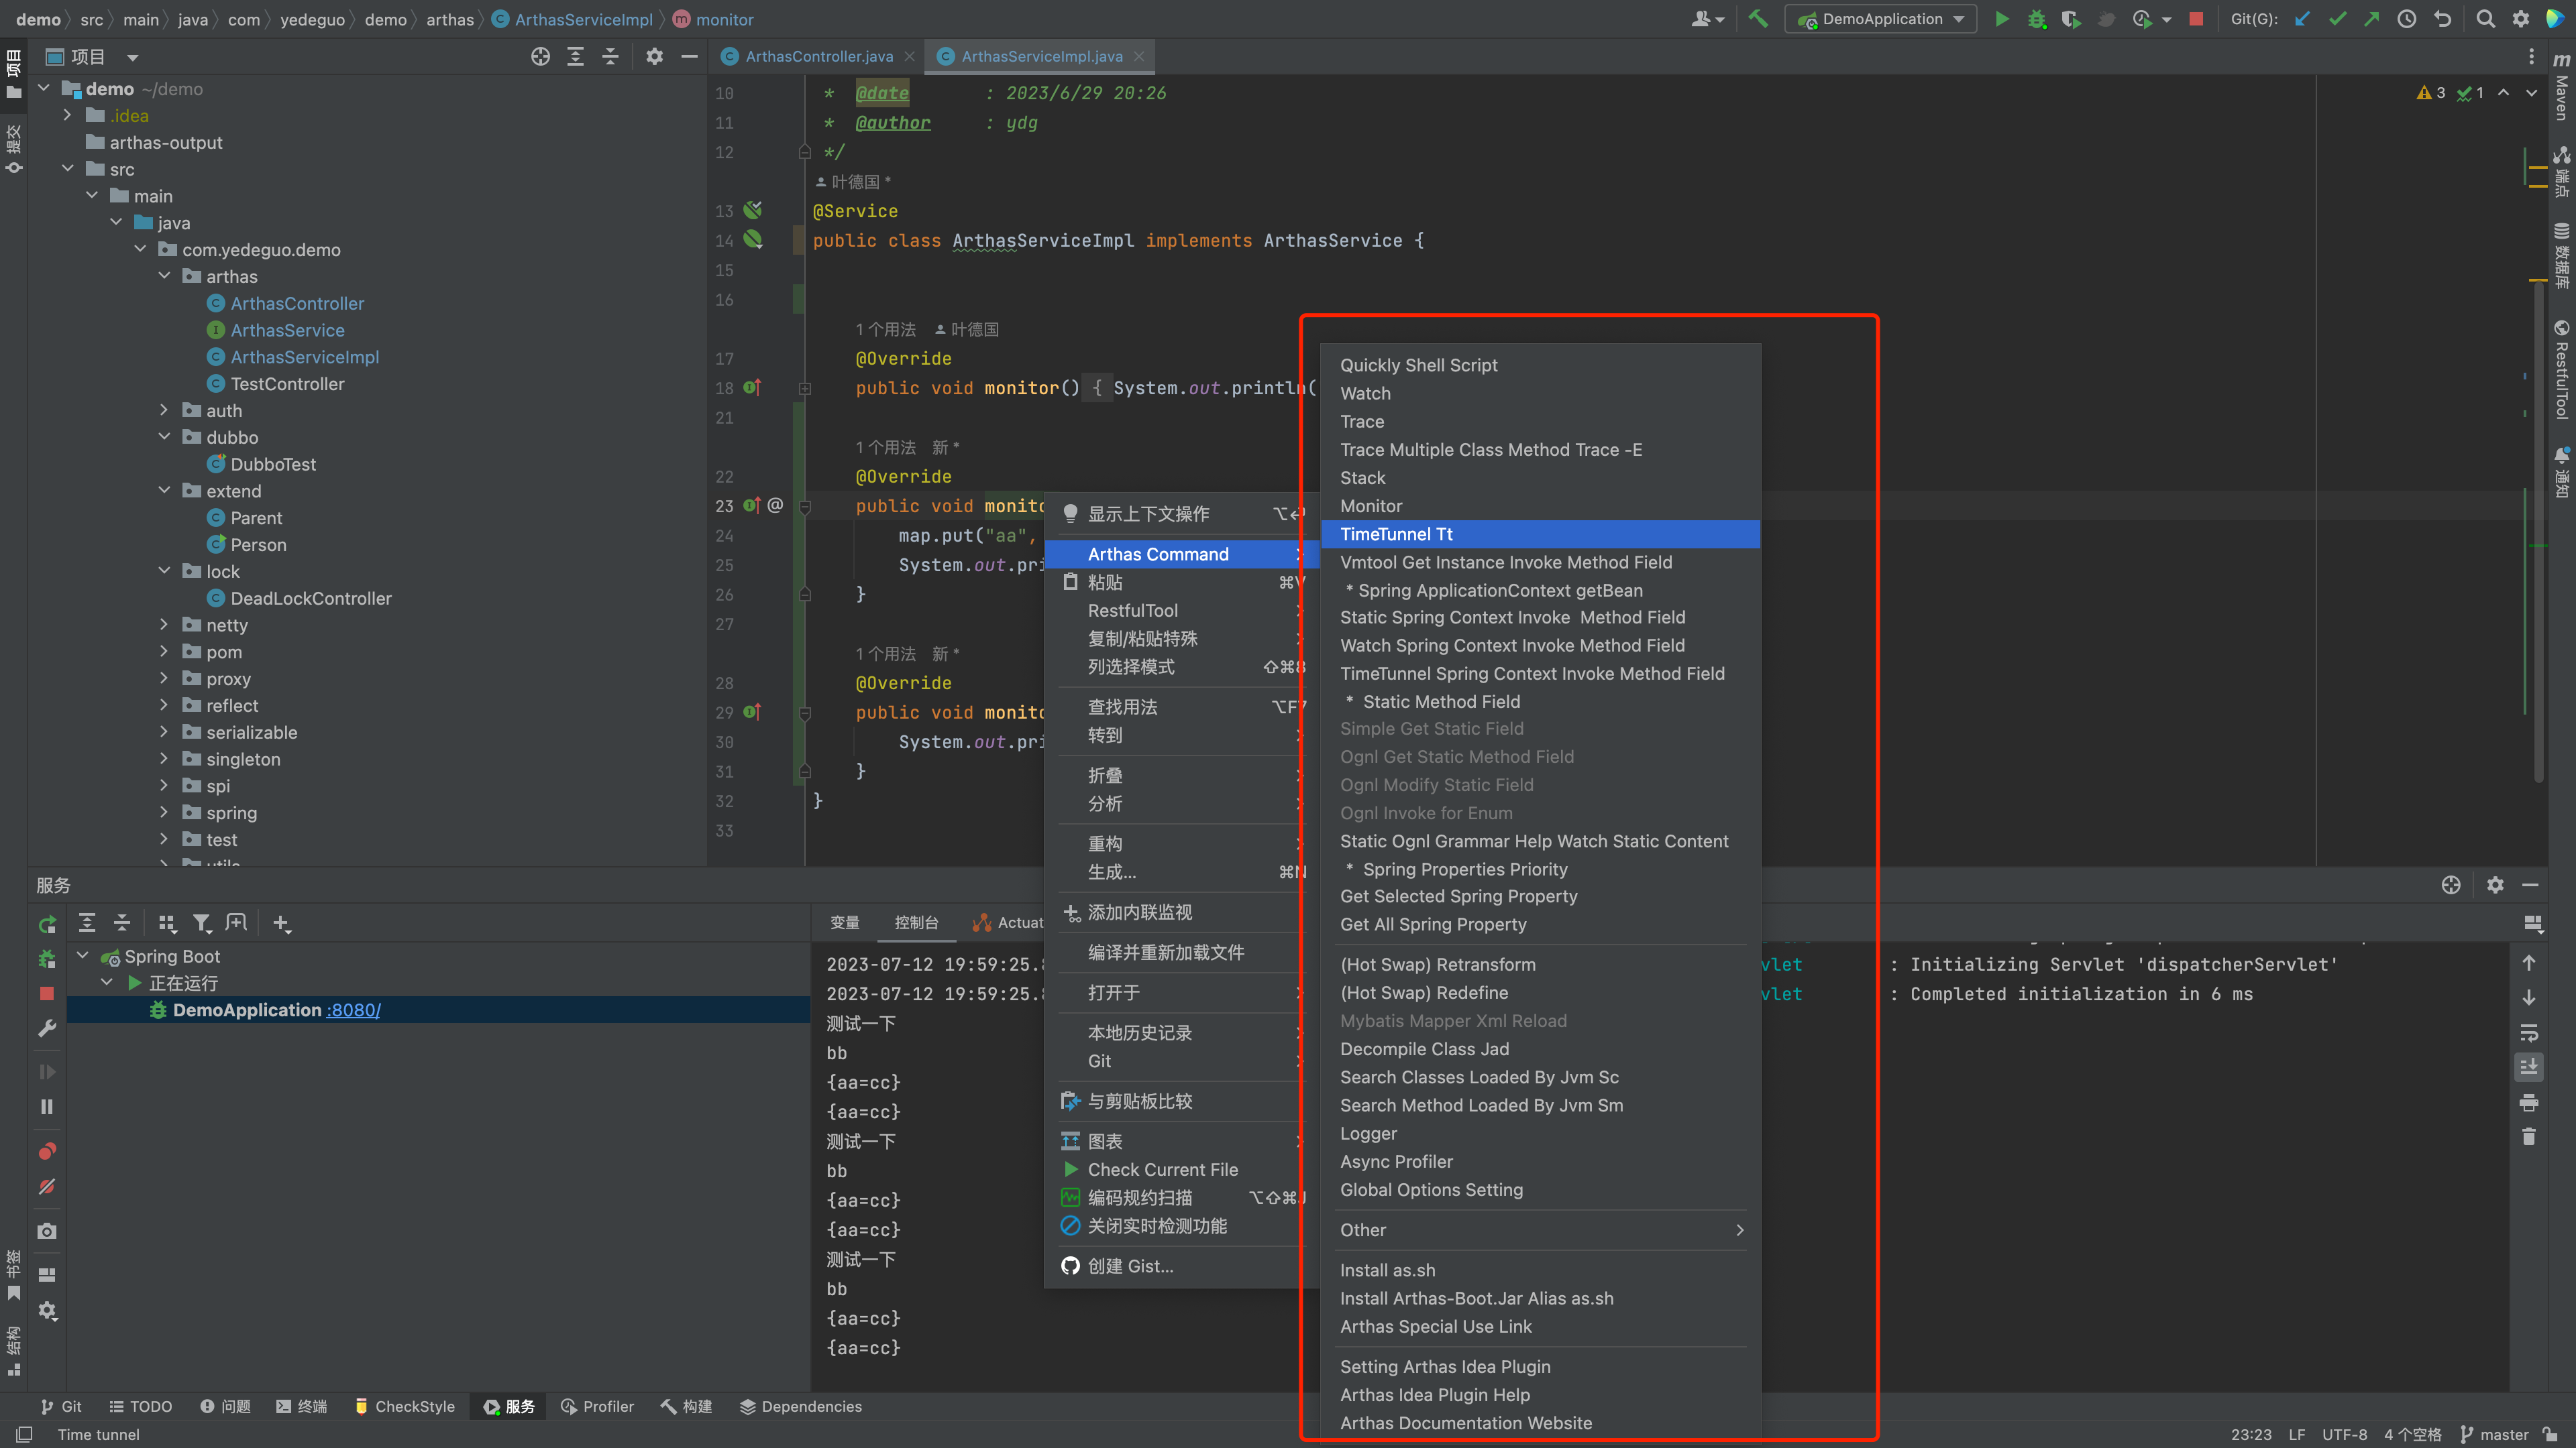
Task: Clear console with trash icon
Action: (2529, 1137)
